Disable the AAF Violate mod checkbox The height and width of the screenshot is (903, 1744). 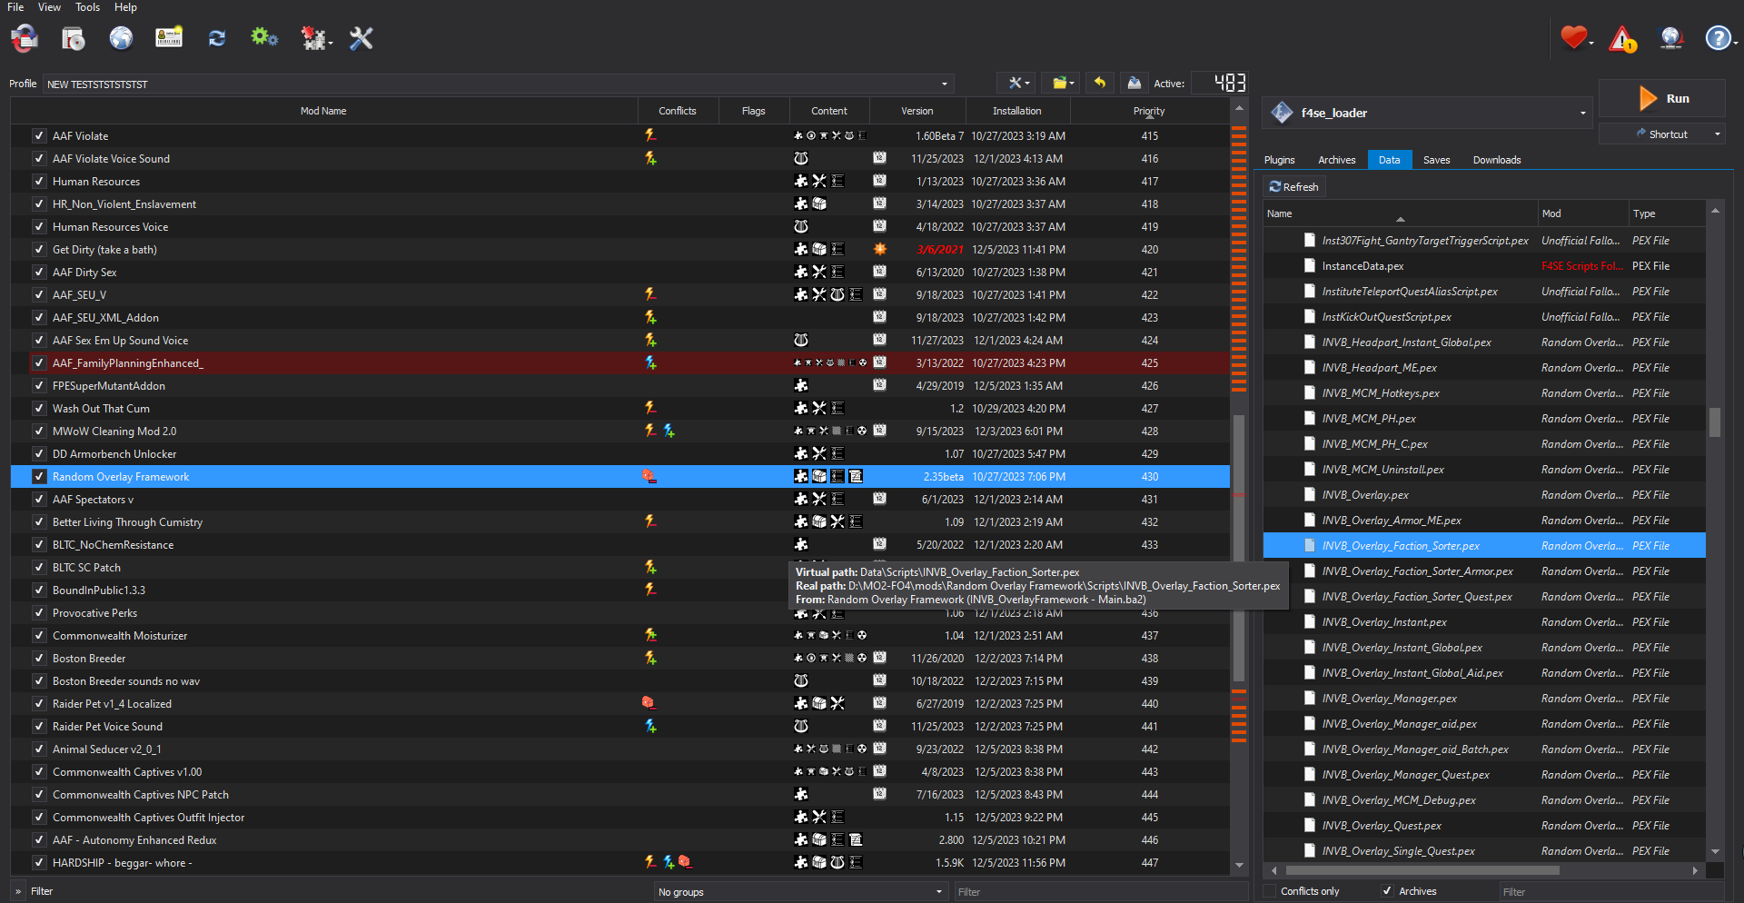click(x=39, y=135)
